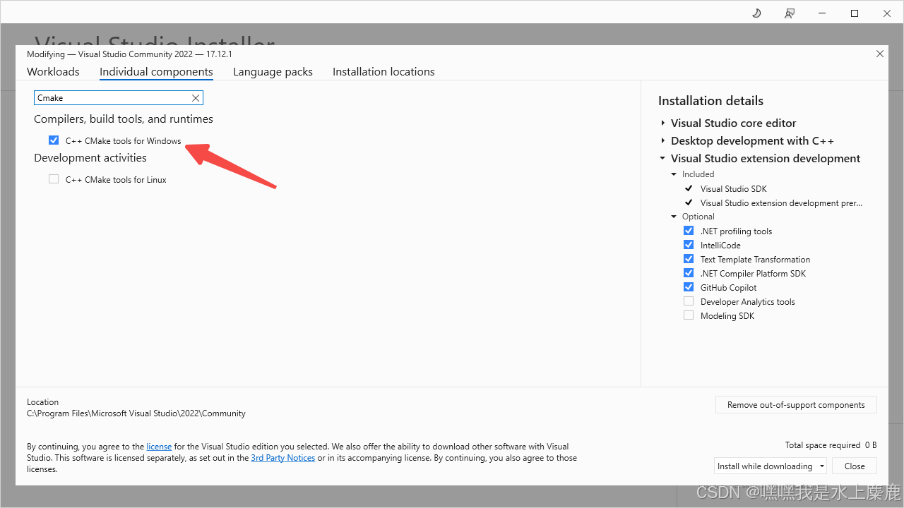Viewport: 904px width, 508px height.
Task: Collapse the Included section
Action: 674,174
